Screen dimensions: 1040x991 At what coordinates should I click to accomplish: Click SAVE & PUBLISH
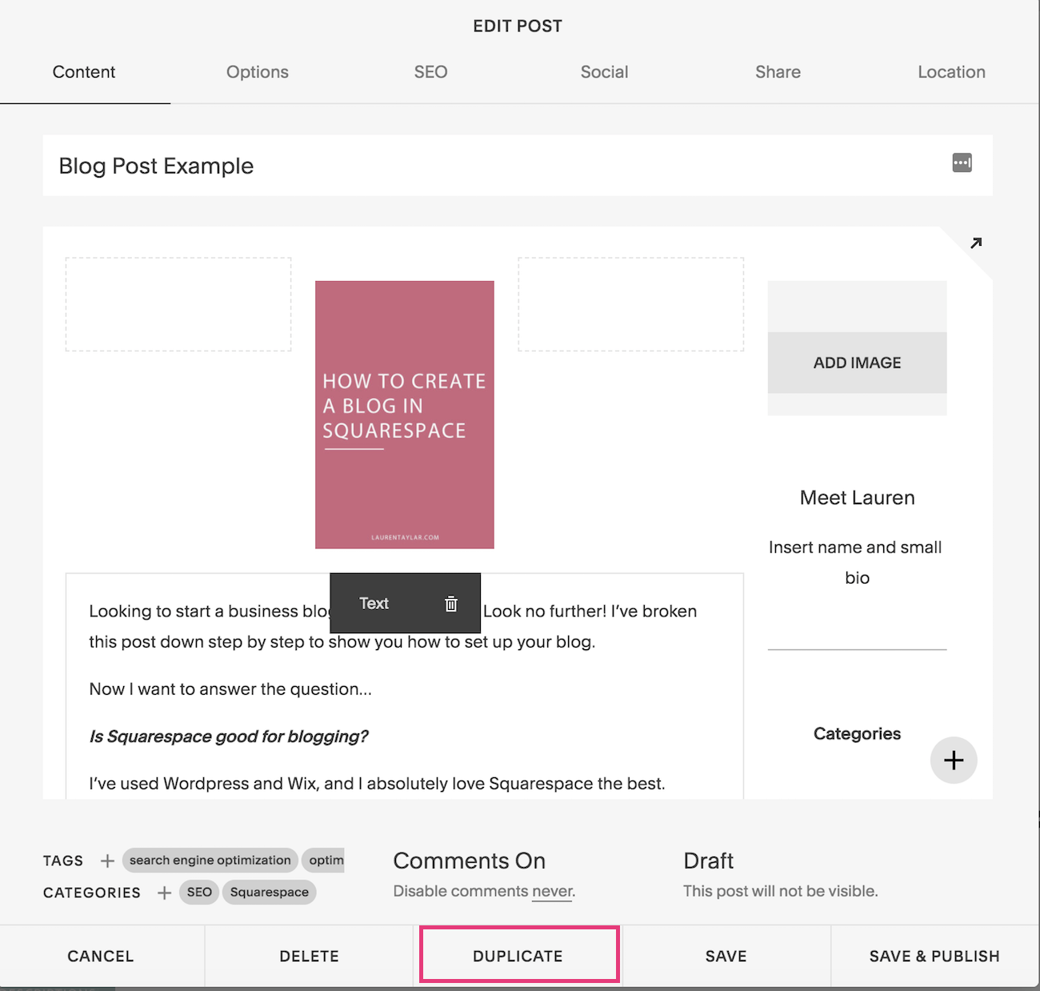[934, 955]
